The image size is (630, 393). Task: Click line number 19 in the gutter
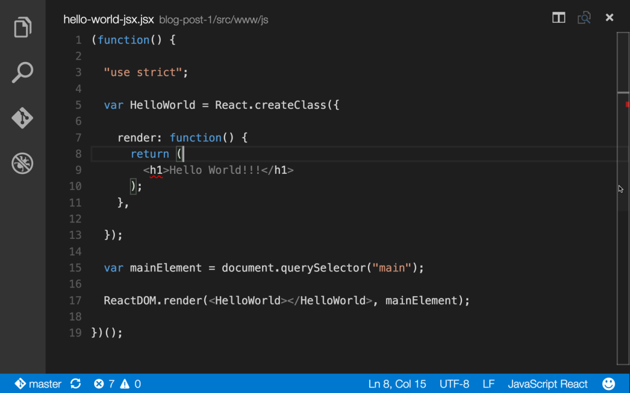point(75,333)
